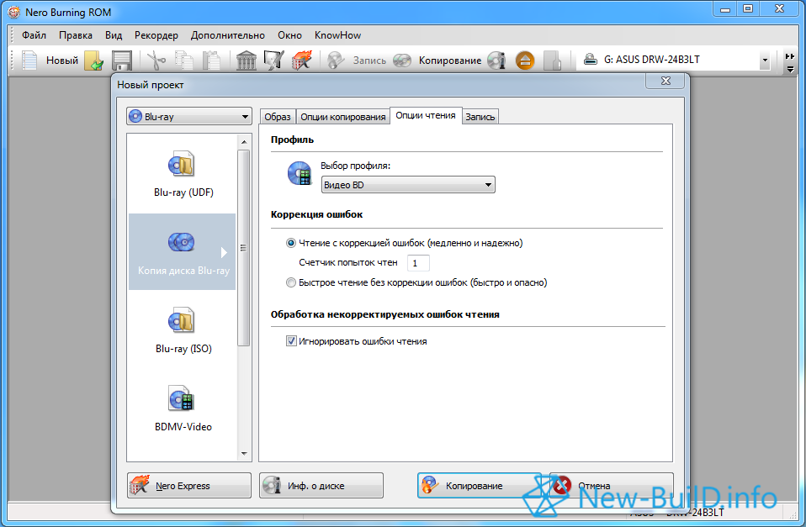806x527 pixels.
Task: Launch Nero Express from the burning toolbar icon
Action: (x=301, y=61)
